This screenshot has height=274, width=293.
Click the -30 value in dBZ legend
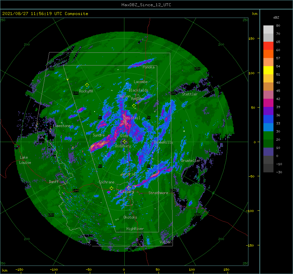[x=279, y=172]
